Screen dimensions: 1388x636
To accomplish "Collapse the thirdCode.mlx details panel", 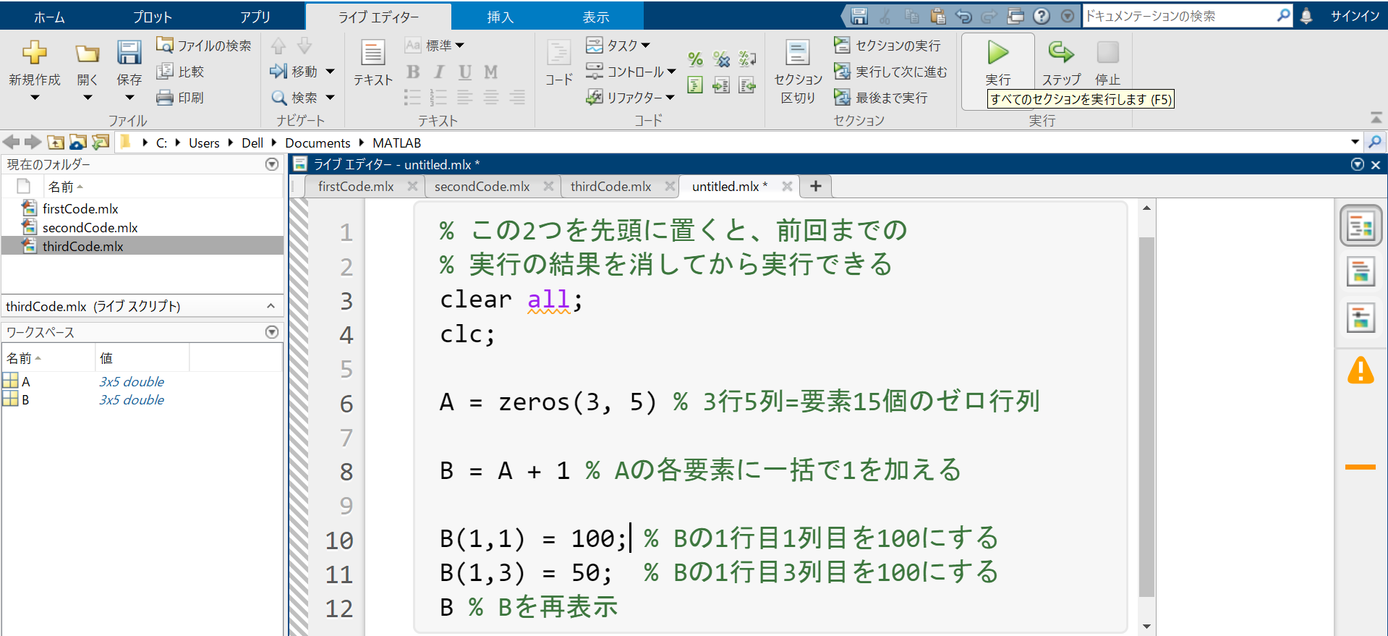I will coord(271,306).
